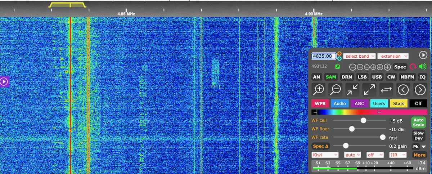Viewport: 432px width, 174px height.
Task: Page waterfall right with arrow circle
Action: [x=420, y=89]
